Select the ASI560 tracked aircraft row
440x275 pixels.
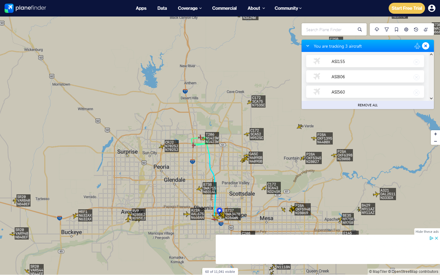(x=365, y=92)
